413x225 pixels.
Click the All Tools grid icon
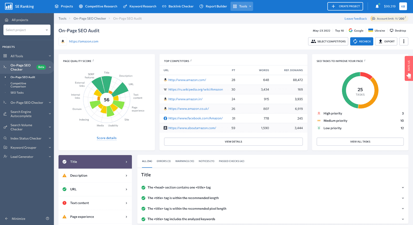5,56
